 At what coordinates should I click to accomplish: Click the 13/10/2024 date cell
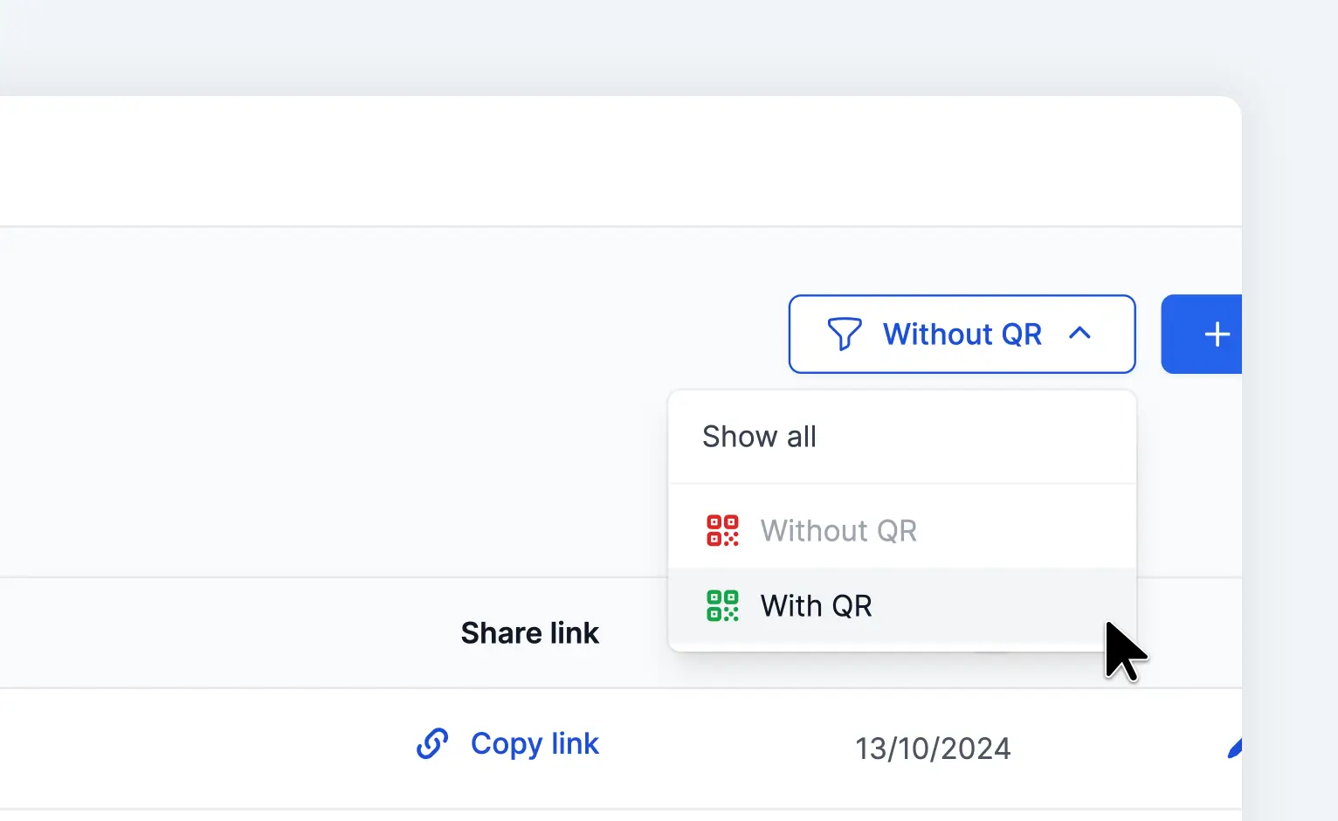(x=933, y=749)
